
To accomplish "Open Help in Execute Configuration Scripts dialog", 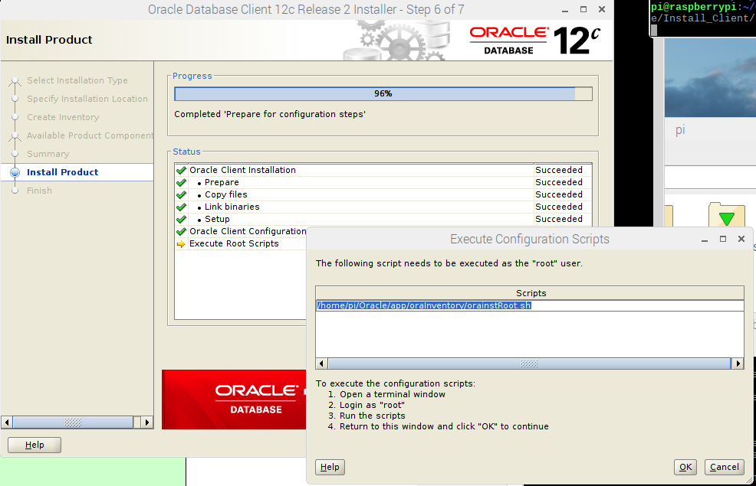I will tap(330, 467).
